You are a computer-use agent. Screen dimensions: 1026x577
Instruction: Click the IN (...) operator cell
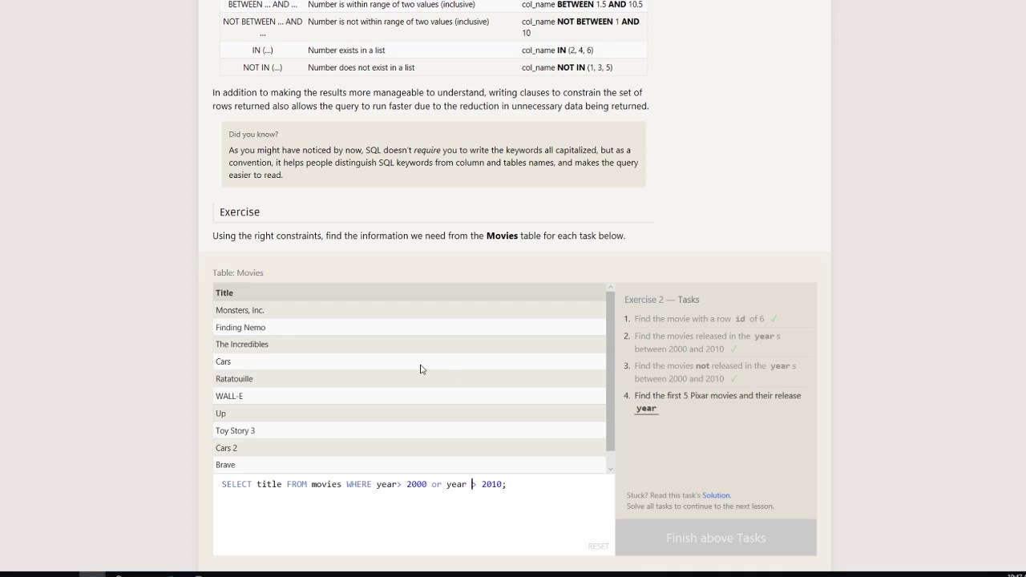click(262, 50)
